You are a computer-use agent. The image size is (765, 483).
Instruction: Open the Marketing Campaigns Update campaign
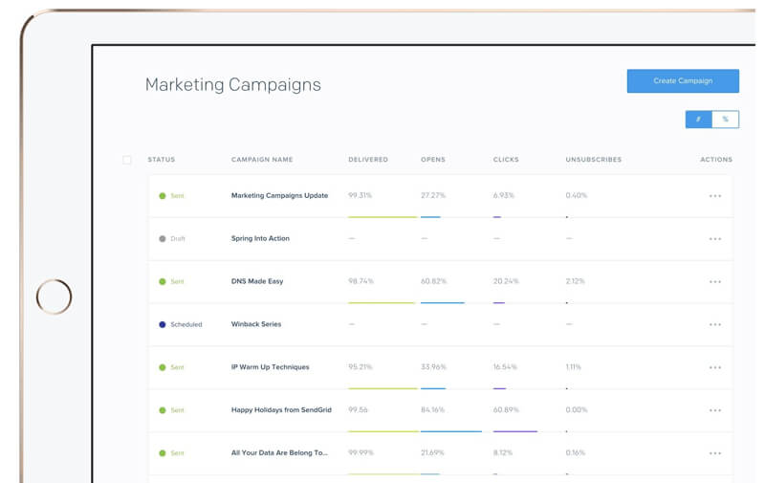tap(279, 196)
